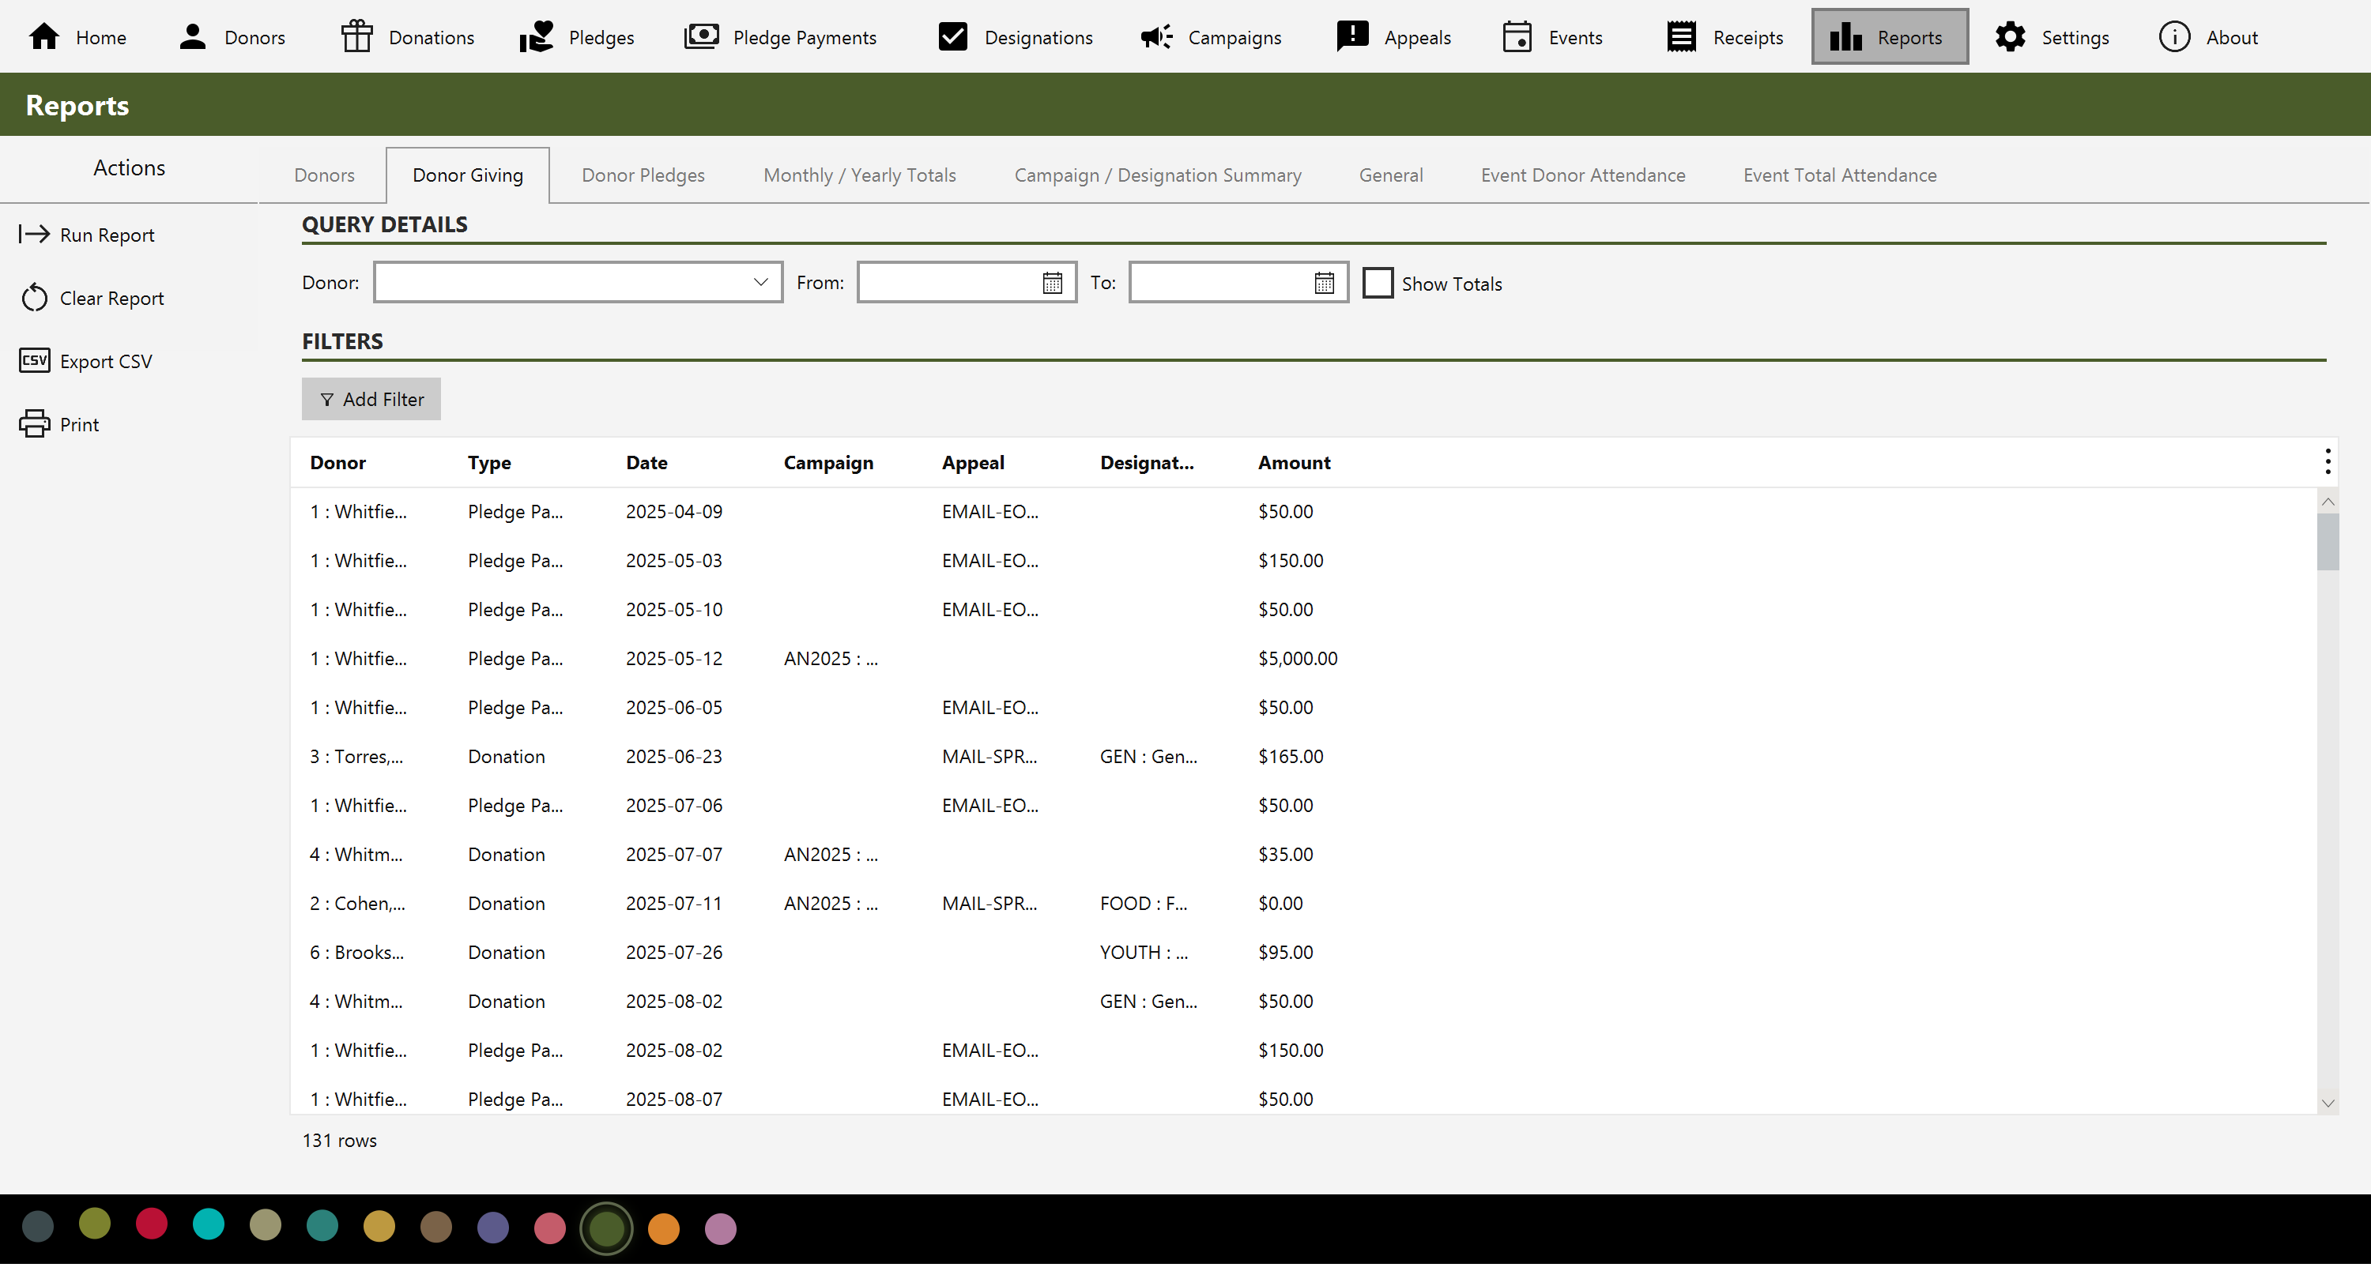Open the Donors person icon

point(192,37)
